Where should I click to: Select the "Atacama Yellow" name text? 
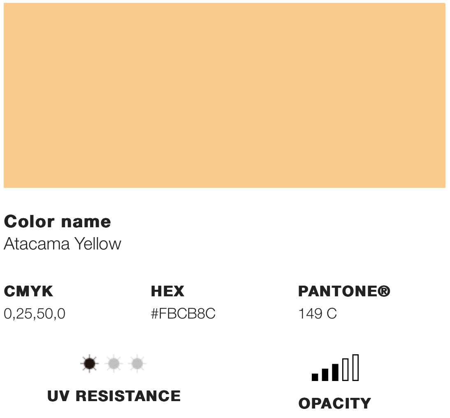click(63, 244)
